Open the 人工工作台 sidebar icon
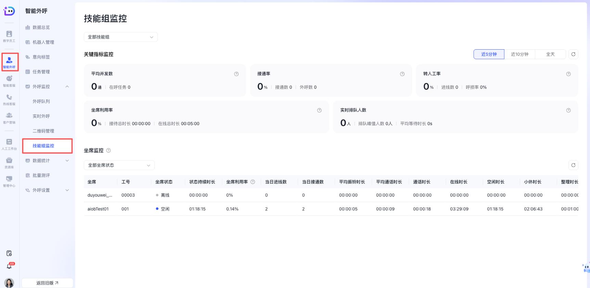 pyautogui.click(x=9, y=144)
